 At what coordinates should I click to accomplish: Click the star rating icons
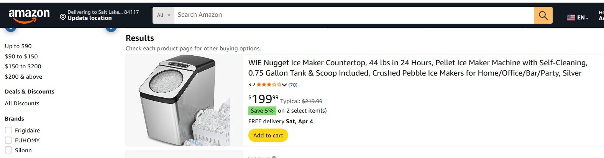click(x=269, y=85)
